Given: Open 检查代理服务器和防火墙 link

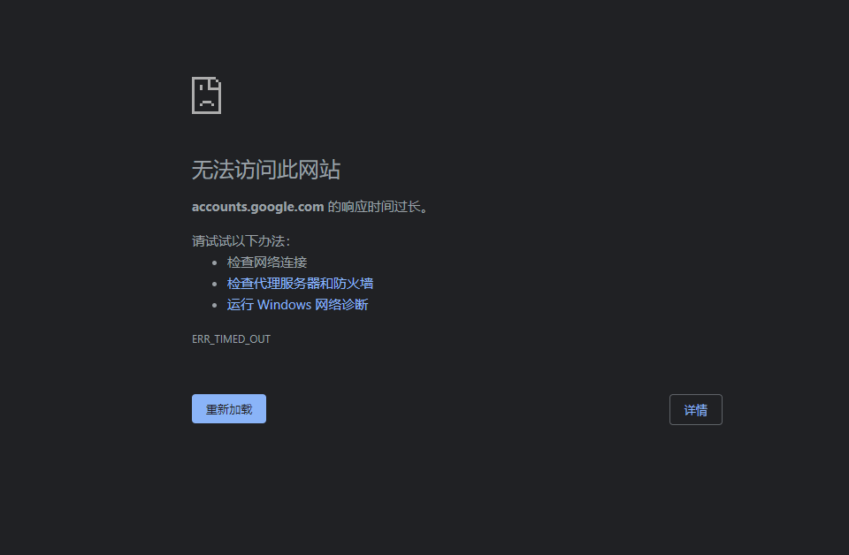Looking at the screenshot, I should [x=300, y=284].
